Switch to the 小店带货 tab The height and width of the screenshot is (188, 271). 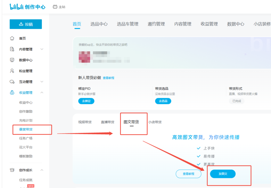(x=155, y=122)
